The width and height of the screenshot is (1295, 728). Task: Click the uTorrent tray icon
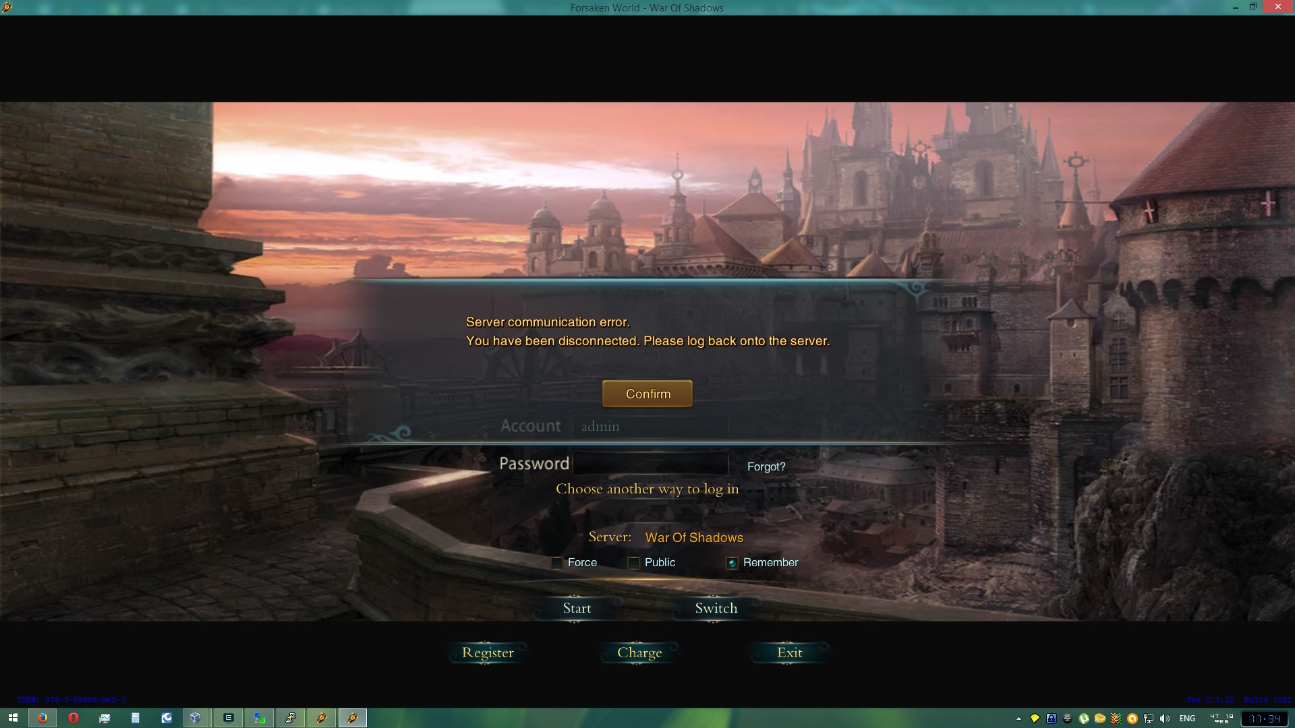coord(1083,719)
